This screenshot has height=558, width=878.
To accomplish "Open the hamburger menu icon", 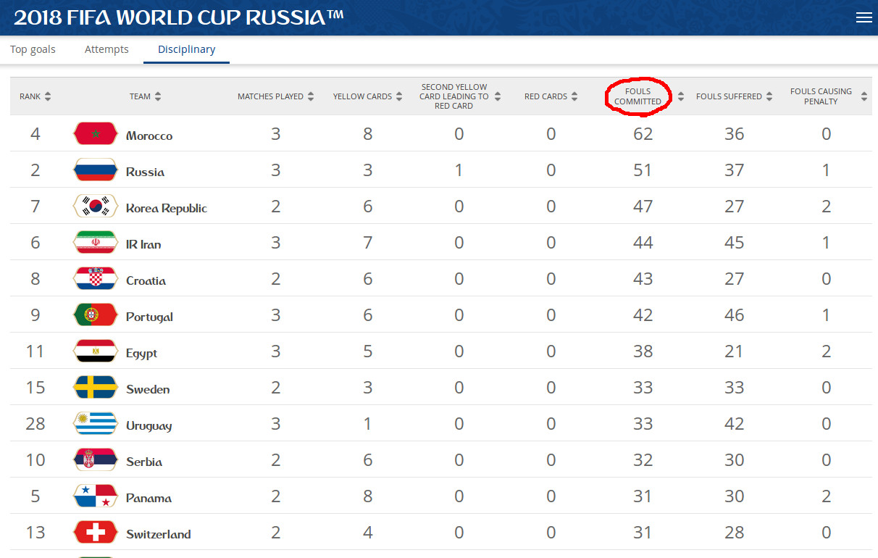I will 864,18.
